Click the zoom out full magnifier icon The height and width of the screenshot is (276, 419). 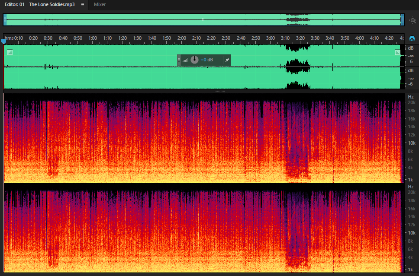[413, 20]
